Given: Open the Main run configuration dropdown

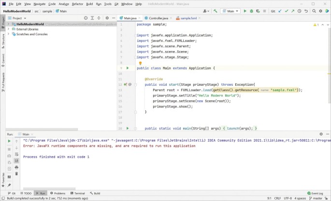Looking at the screenshot, I should point(230,11).
